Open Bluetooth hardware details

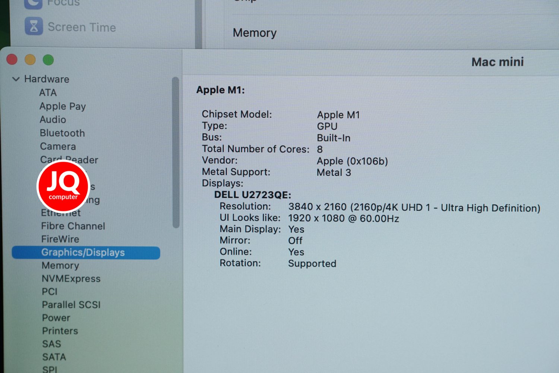coord(62,133)
